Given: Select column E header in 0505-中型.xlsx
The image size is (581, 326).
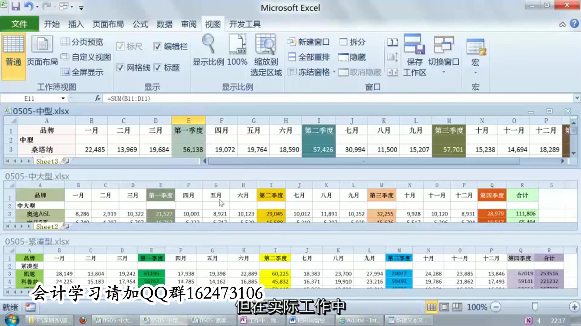Looking at the screenshot, I should coord(189,121).
